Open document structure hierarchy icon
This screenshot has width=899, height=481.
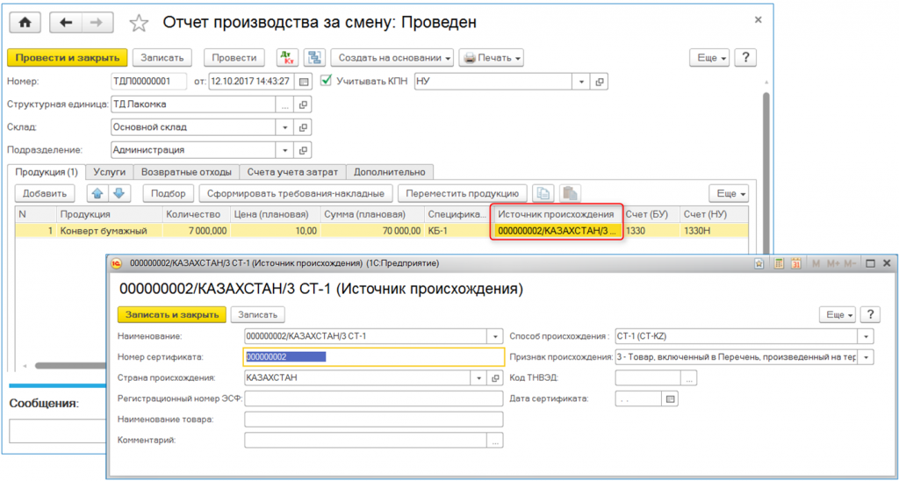click(x=314, y=58)
